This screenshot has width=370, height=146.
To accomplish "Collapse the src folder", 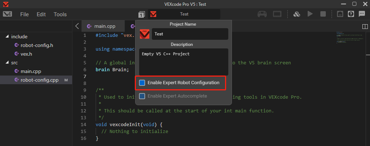I will pos(7,63).
